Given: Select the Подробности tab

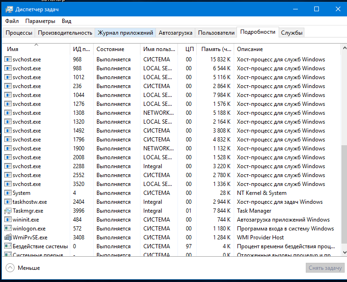Looking at the screenshot, I should click(x=258, y=32).
